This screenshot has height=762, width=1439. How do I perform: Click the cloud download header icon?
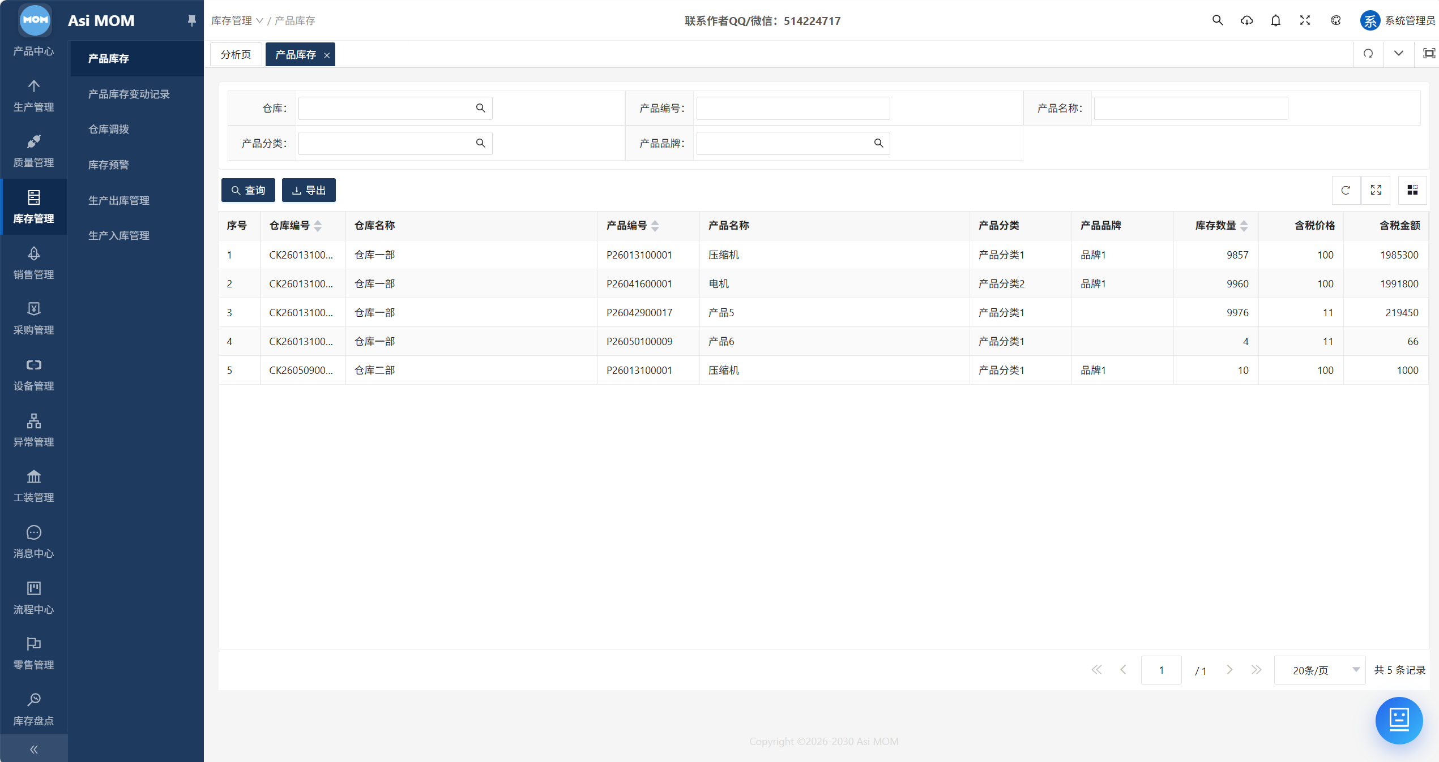(1246, 20)
